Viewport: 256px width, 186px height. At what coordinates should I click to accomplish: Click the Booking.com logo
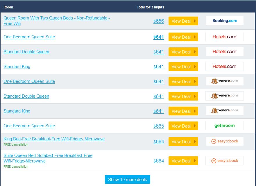click(x=224, y=21)
